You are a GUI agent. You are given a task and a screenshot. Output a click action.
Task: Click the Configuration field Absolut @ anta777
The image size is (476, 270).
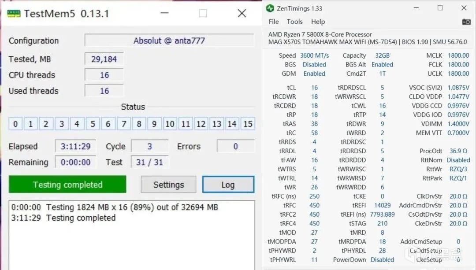[x=169, y=41]
